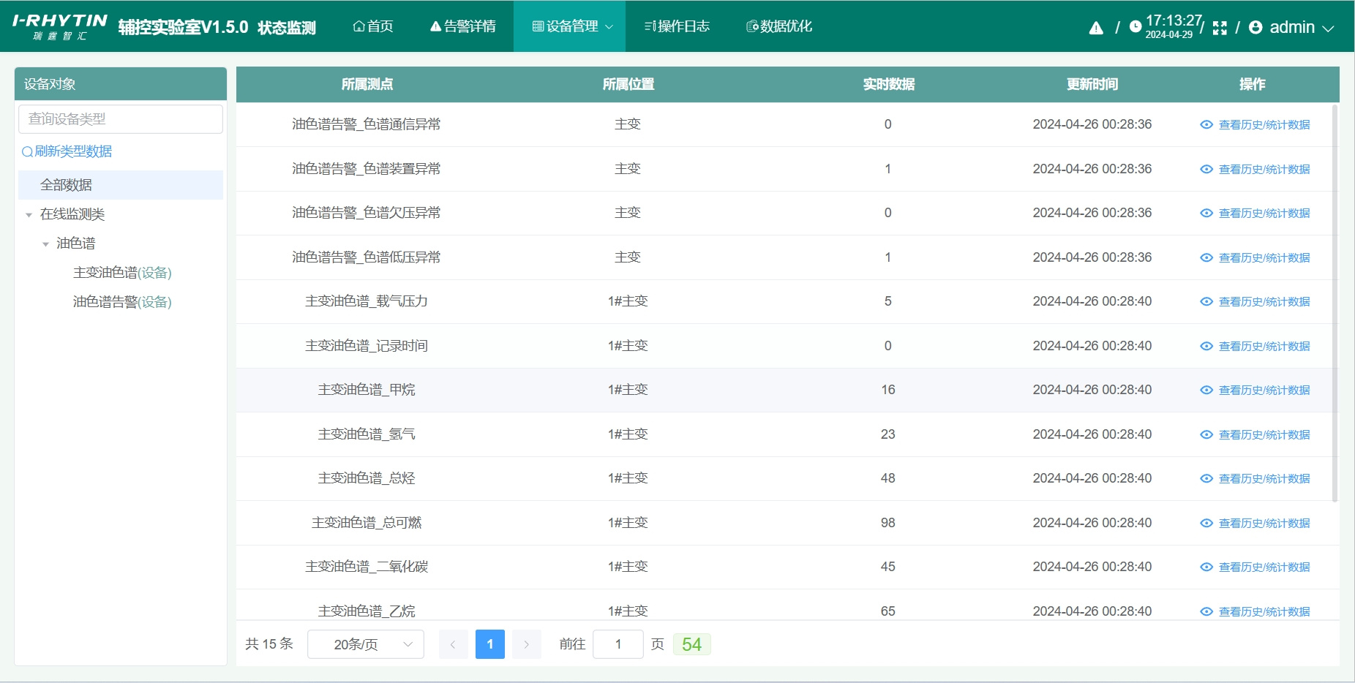
Task: Click the I-RHYTIN logo
Action: [59, 26]
